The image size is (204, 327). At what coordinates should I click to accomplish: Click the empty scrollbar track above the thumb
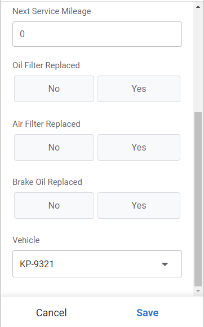(x=198, y=61)
